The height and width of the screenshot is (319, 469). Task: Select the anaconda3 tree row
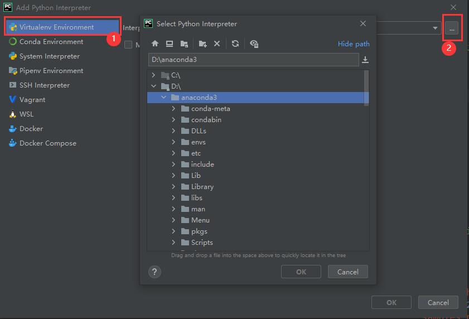coord(258,97)
